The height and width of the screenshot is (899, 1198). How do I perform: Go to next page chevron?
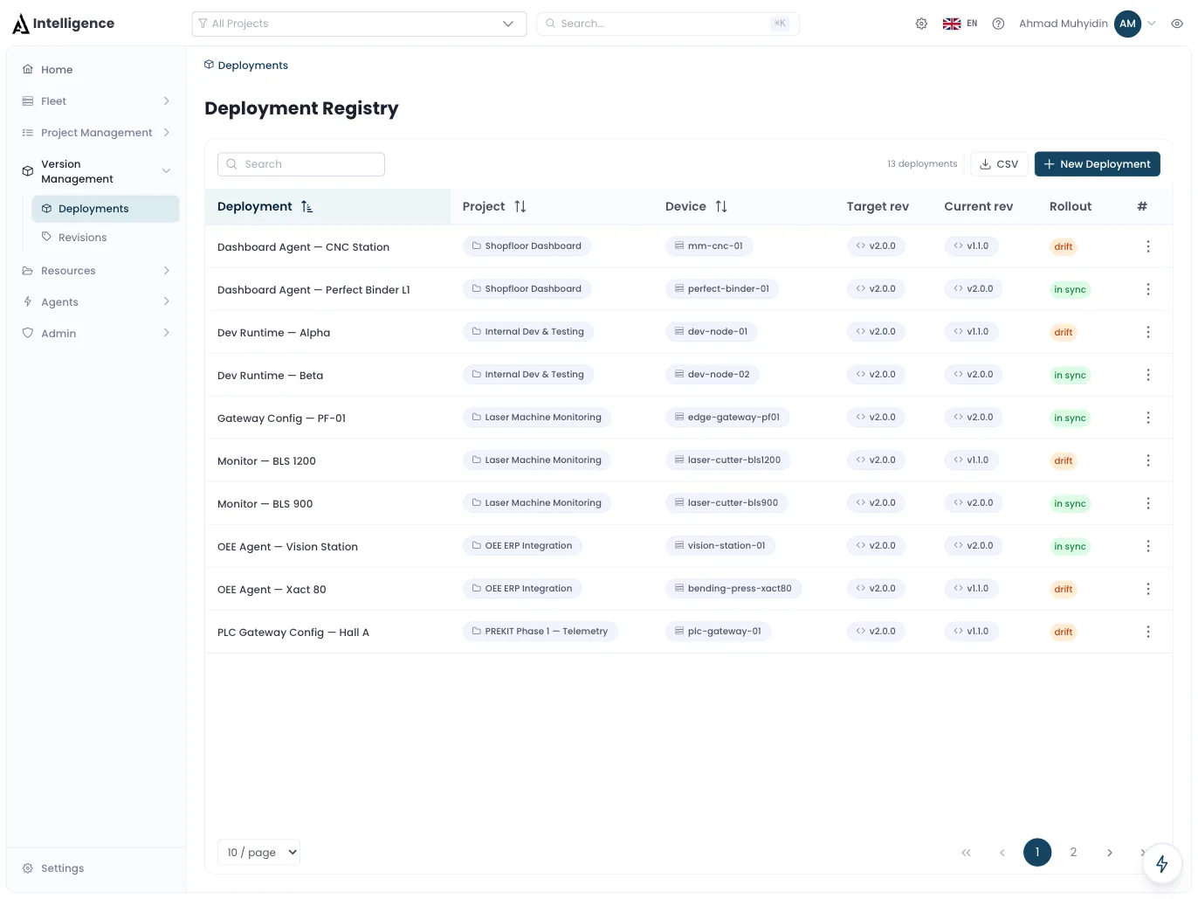coord(1109,853)
